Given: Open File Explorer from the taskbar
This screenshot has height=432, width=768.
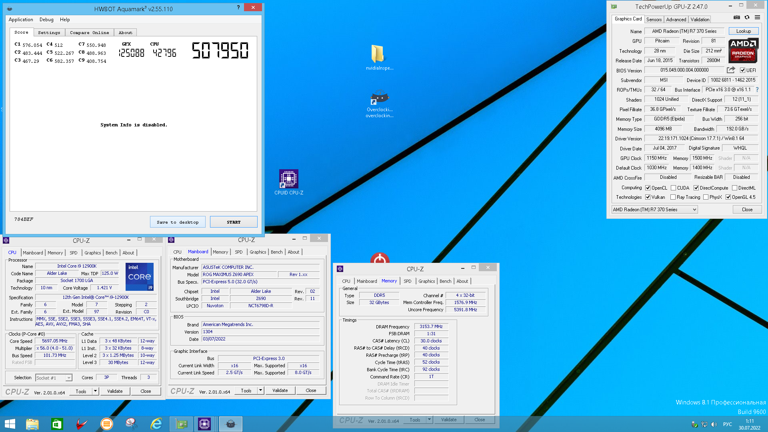Looking at the screenshot, I should click(32, 424).
